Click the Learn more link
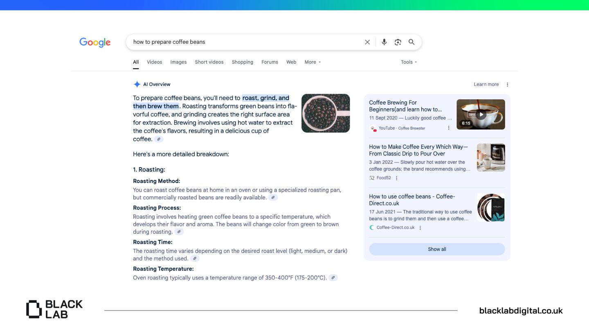 (486, 85)
